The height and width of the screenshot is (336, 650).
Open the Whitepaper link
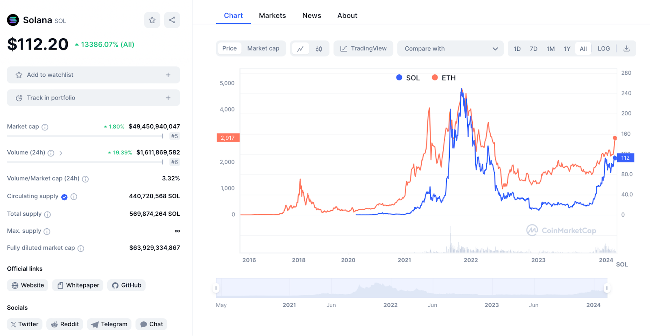click(78, 285)
